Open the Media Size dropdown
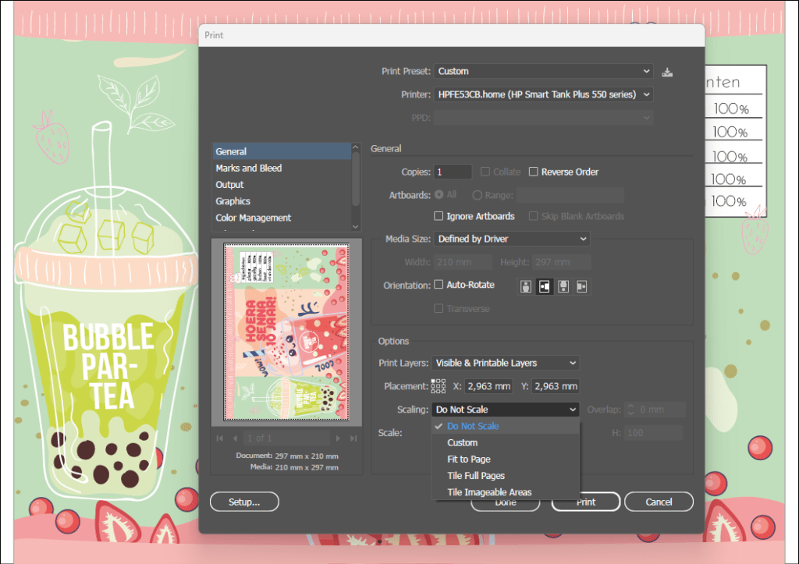This screenshot has width=799, height=564. point(512,239)
